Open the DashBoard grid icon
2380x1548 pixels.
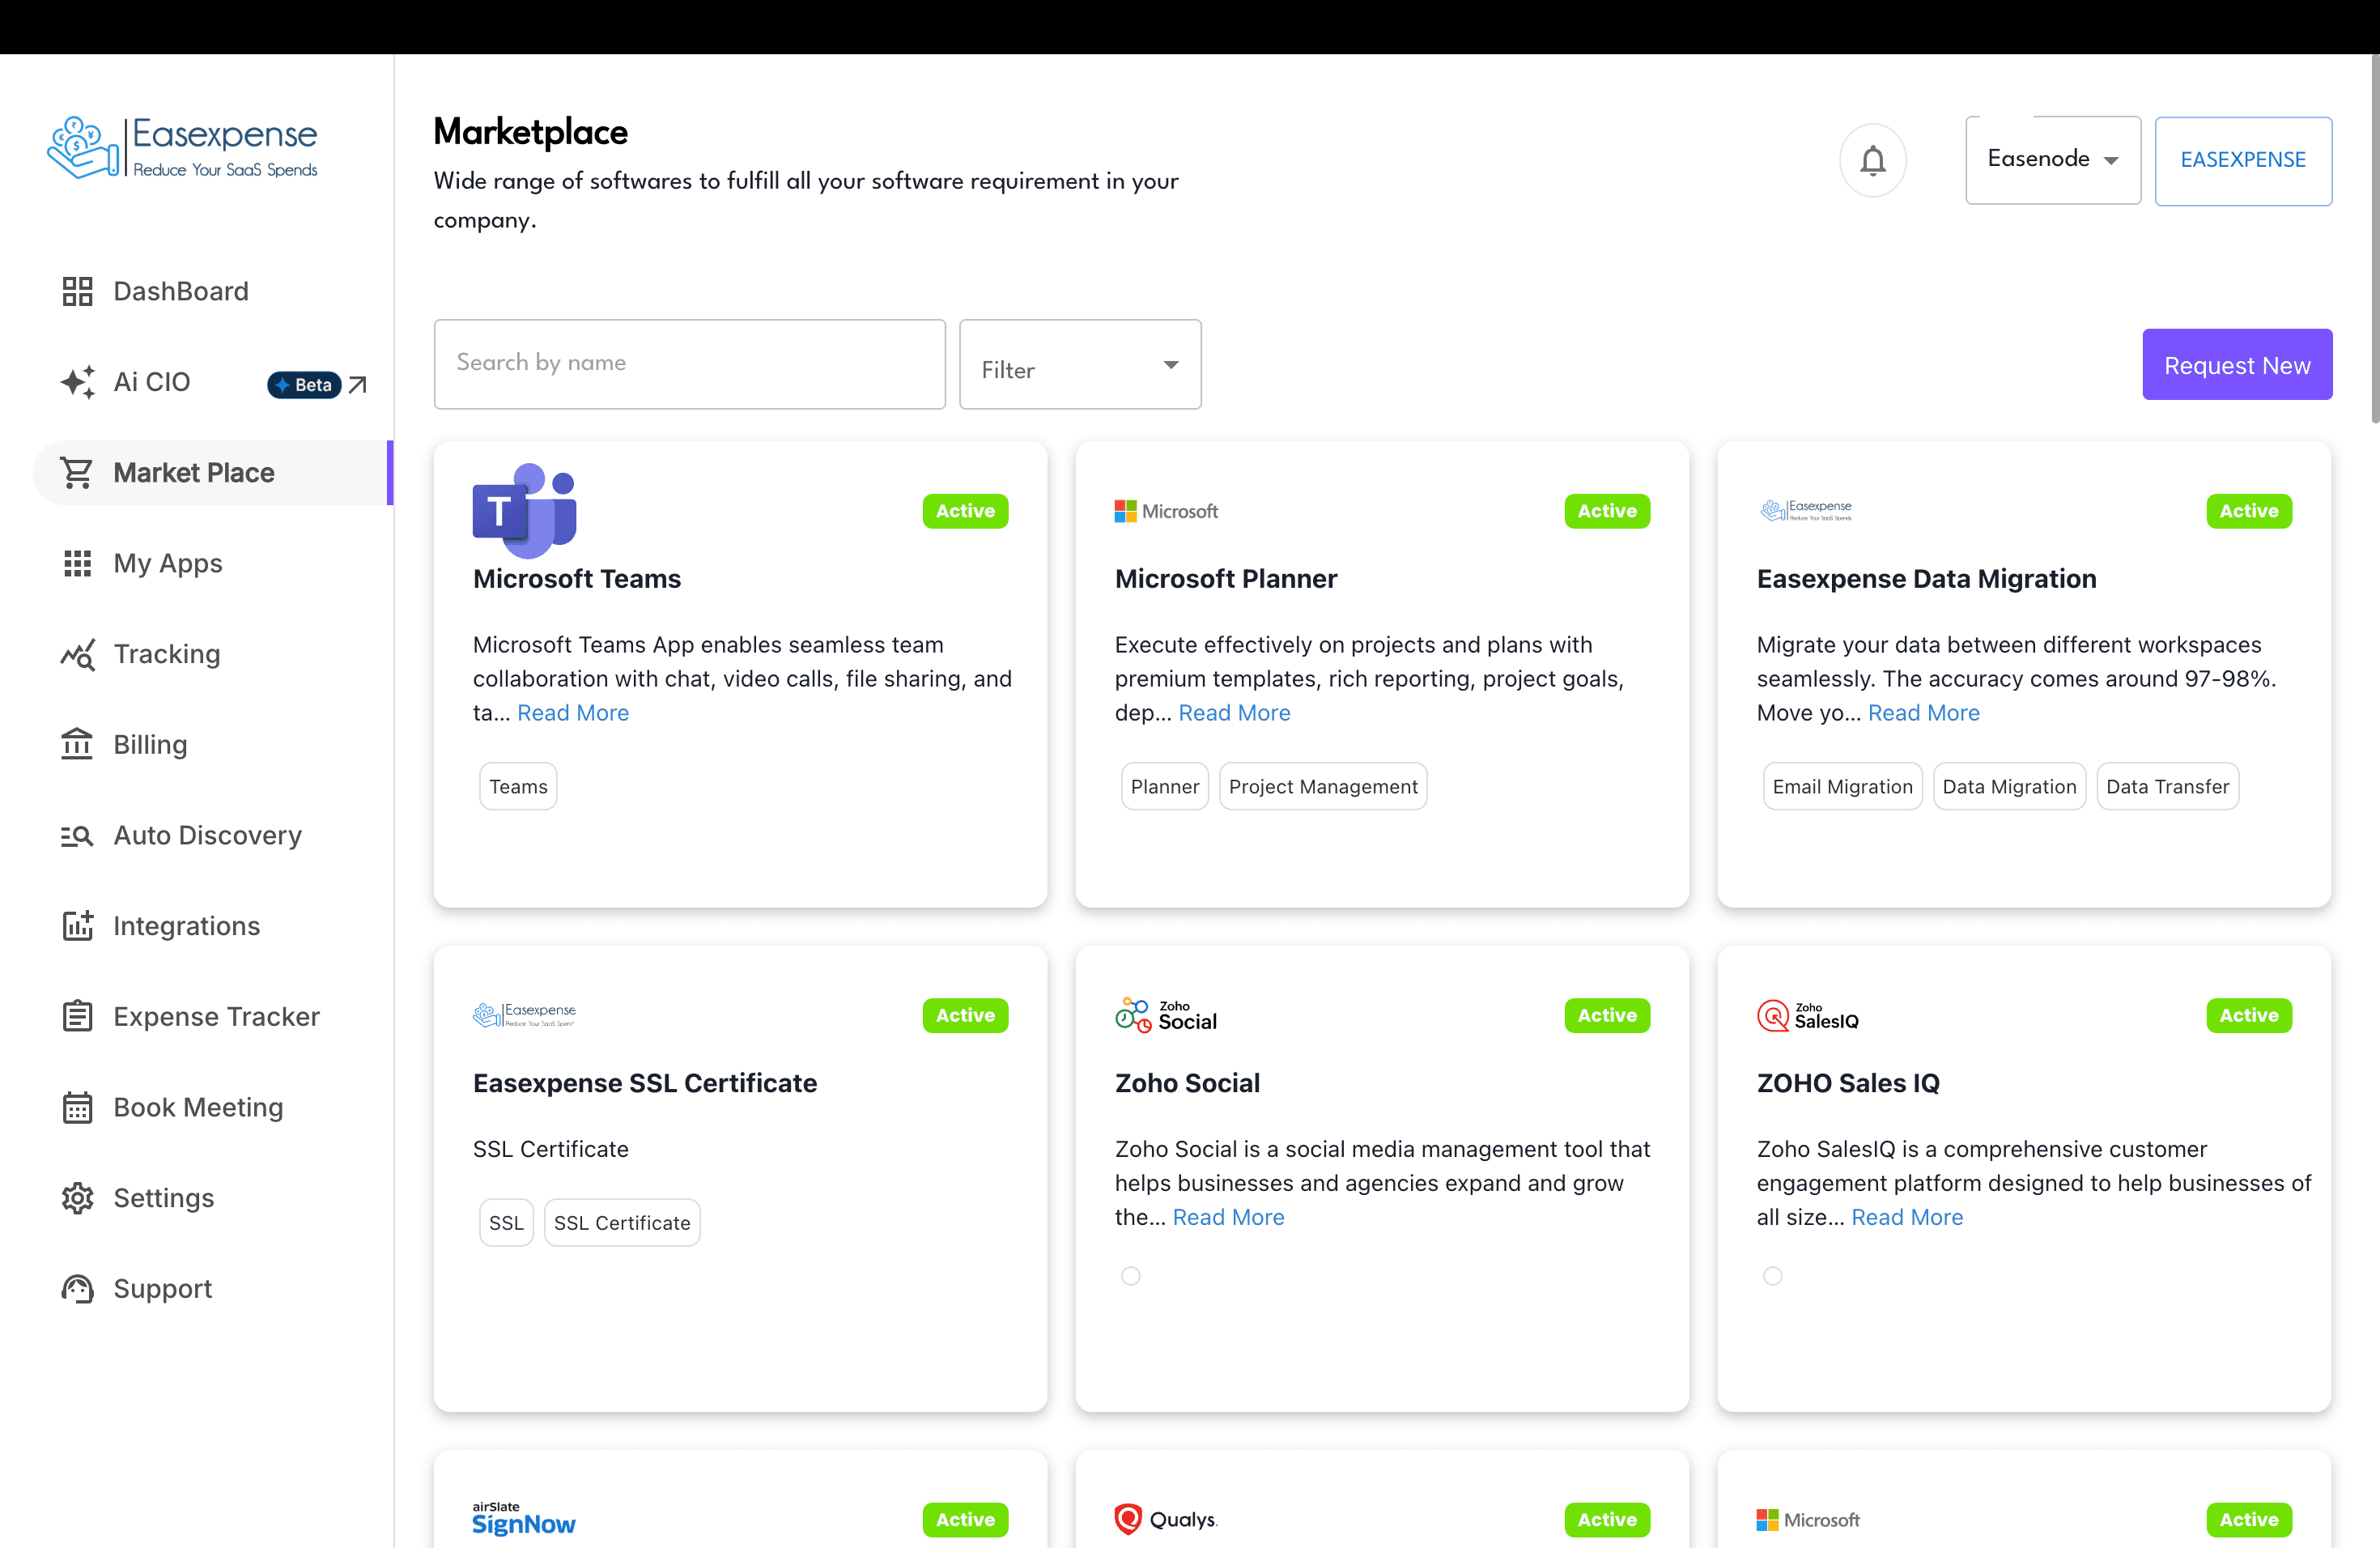[77, 291]
